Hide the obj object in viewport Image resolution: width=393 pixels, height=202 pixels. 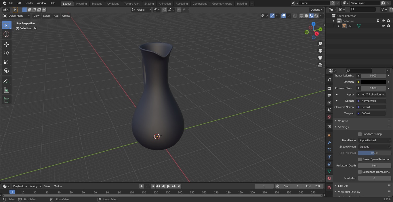pyautogui.click(x=383, y=26)
